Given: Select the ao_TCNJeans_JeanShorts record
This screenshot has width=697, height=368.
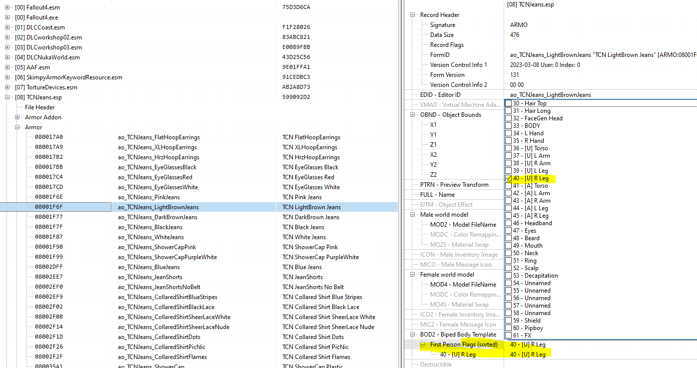Looking at the screenshot, I should tap(150, 277).
